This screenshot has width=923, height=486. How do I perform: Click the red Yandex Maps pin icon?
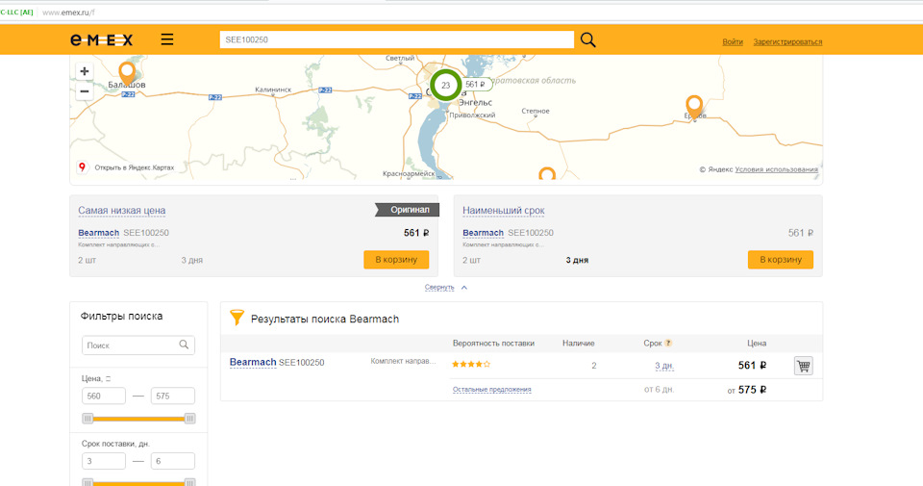click(83, 167)
